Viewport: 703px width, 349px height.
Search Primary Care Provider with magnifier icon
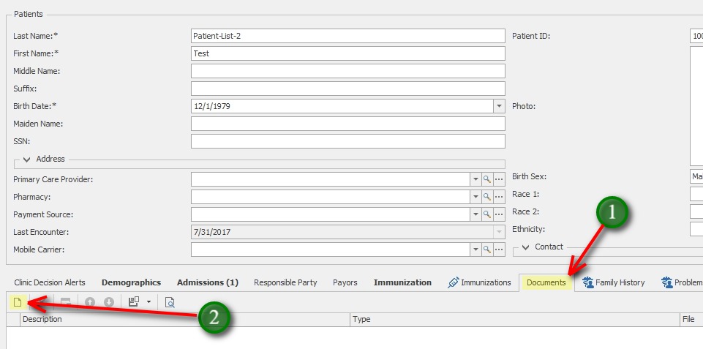coord(486,179)
